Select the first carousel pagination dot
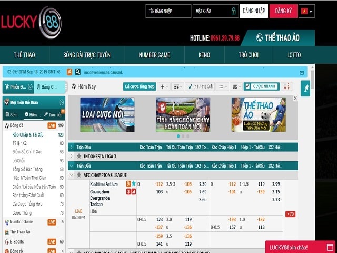The width and height of the screenshot is (337, 253). 178,136
